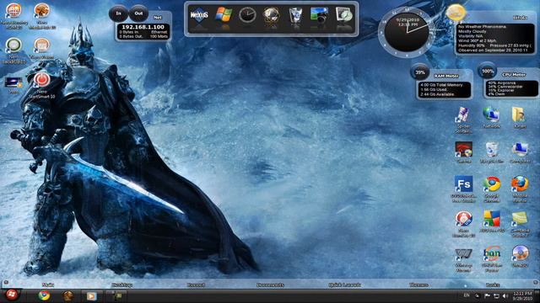Open the monitor with clock icon in dock
The width and height of the screenshot is (540, 303).
343,15
